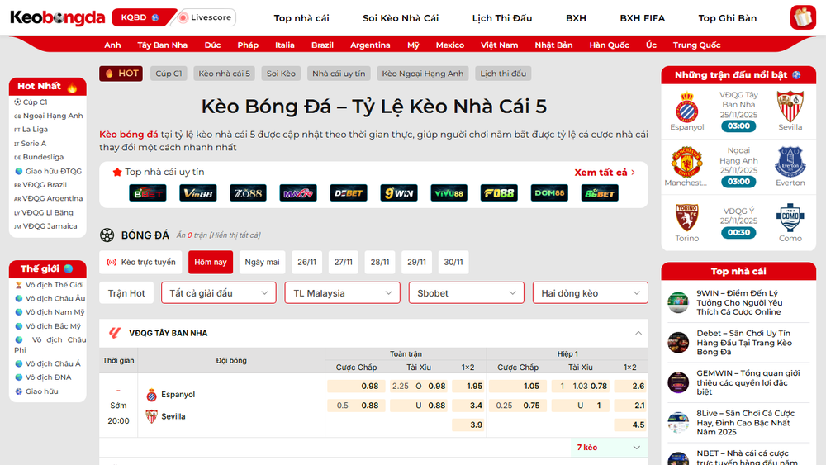This screenshot has height=465, width=826.
Task: Open the TL Malaysia odds format dropdown
Action: pyautogui.click(x=343, y=293)
